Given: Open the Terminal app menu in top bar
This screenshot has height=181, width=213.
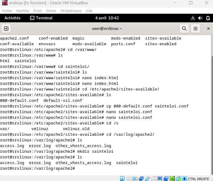Looking at the screenshot, I should (x=41, y=18).
